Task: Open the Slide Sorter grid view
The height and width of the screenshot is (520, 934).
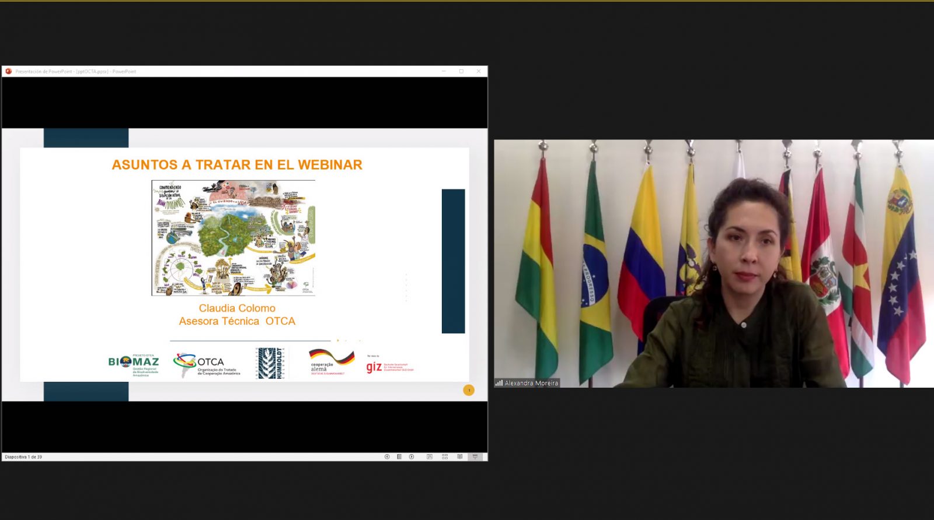Action: point(445,457)
